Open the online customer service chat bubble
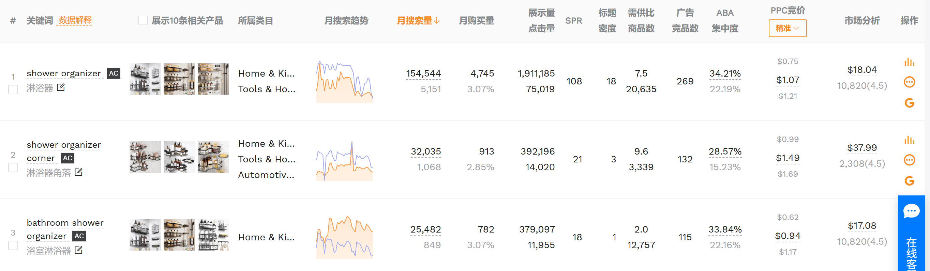 (x=911, y=211)
